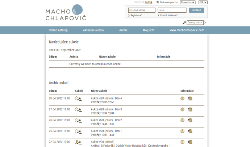Click the eLive gavel icon for Den 2
The height and width of the screenshot is (147, 250).
(78, 120)
